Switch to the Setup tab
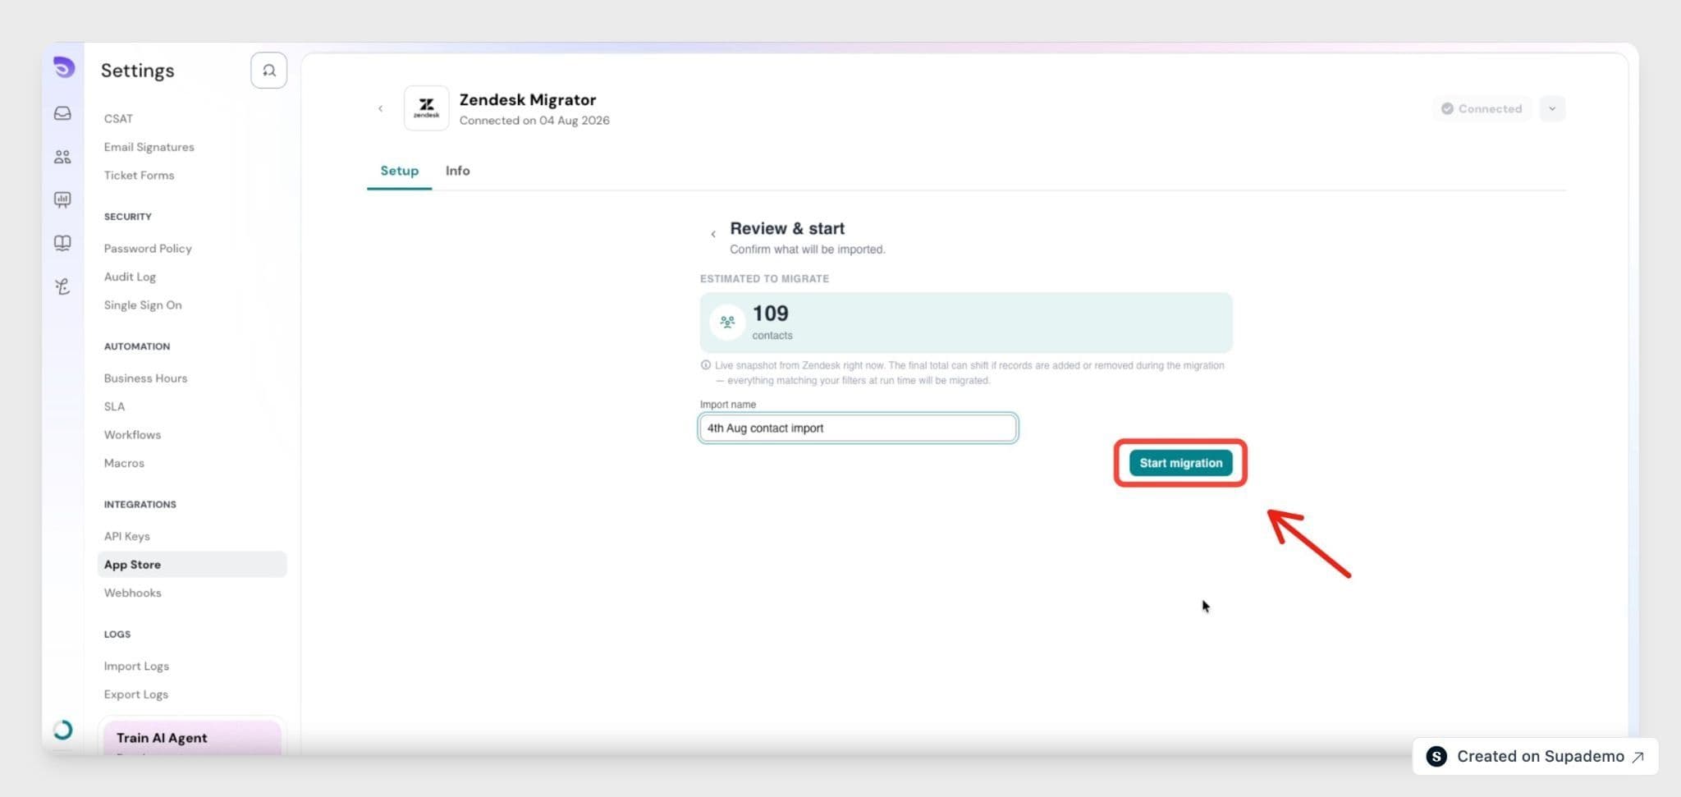Image resolution: width=1681 pixels, height=797 pixels. (400, 171)
